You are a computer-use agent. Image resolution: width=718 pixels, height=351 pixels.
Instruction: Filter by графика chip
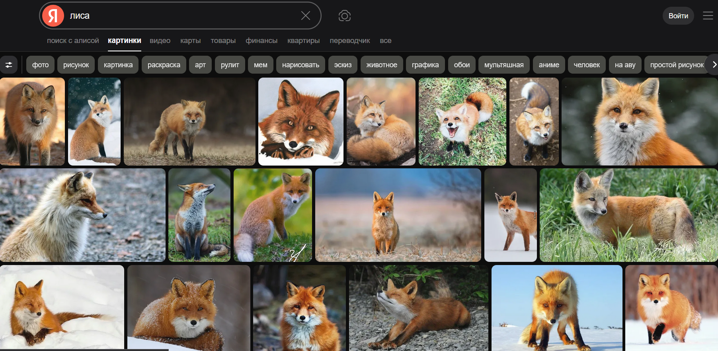tap(425, 64)
